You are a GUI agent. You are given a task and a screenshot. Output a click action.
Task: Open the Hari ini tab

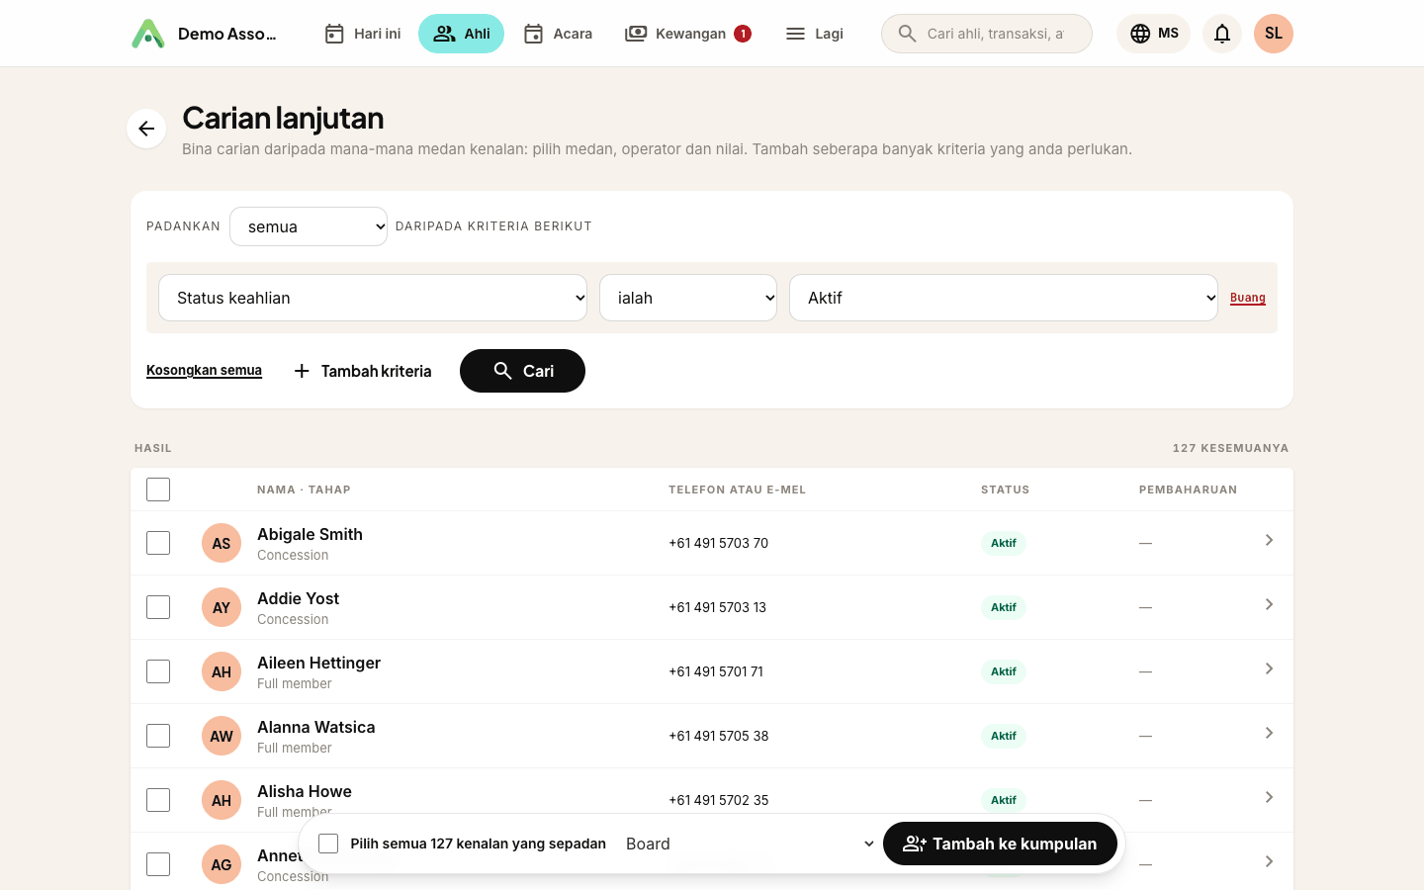tap(362, 34)
